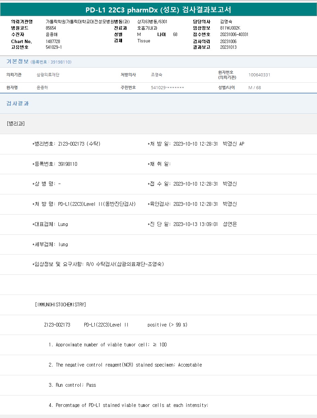Select the 기본정보 section header
This screenshot has height=418, width=317.
click(17, 62)
